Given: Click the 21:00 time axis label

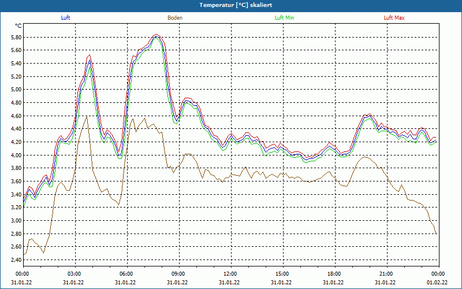Looking at the screenshot, I should tap(386, 274).
